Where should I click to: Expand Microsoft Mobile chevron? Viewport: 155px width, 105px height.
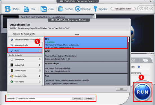click(39, 76)
